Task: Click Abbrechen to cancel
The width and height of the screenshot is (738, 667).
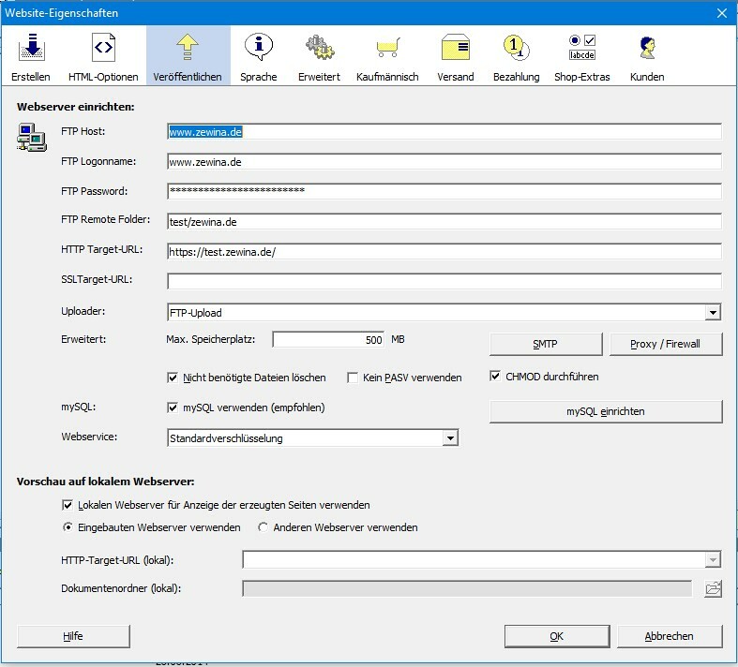Action: (670, 636)
